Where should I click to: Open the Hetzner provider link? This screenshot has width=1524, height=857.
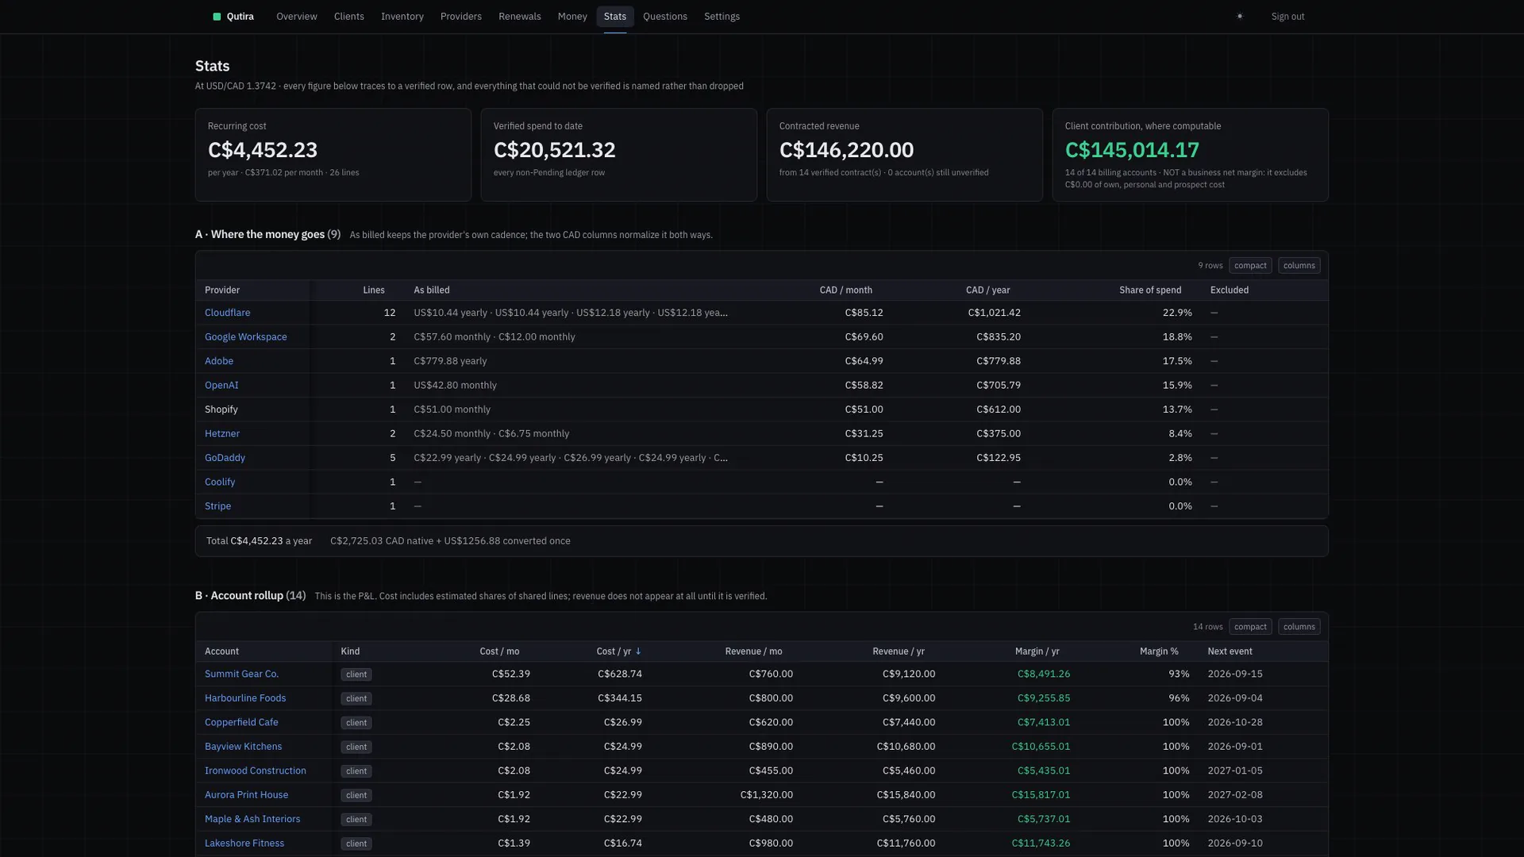pyautogui.click(x=222, y=434)
